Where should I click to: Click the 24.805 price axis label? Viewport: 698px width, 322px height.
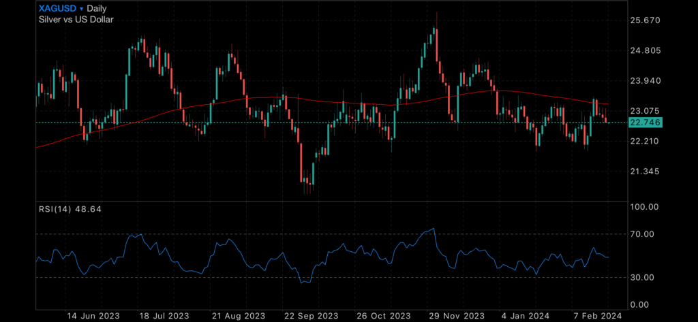646,50
